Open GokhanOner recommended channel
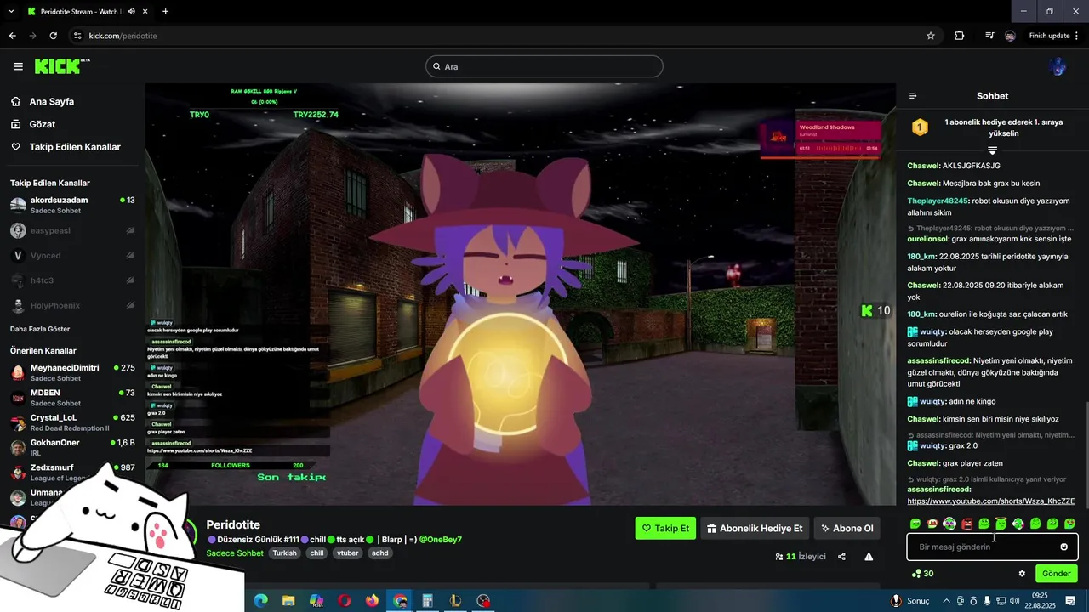1089x612 pixels. [x=72, y=447]
